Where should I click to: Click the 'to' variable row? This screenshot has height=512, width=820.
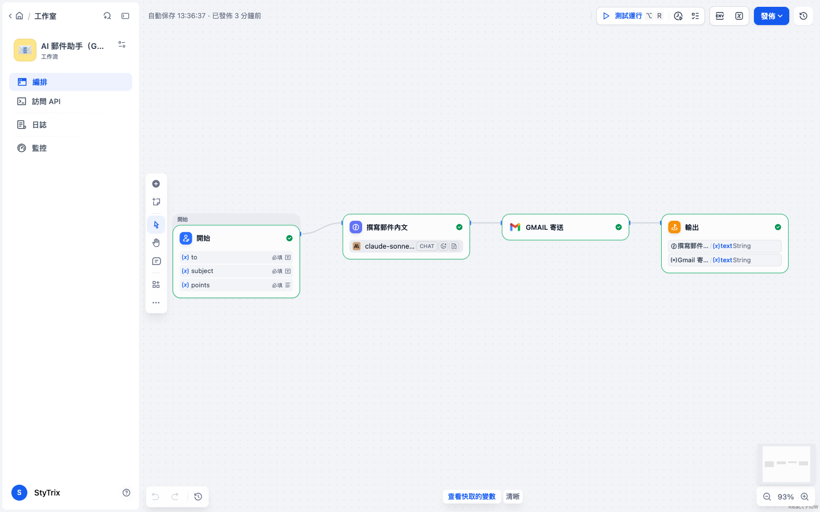pos(236,257)
